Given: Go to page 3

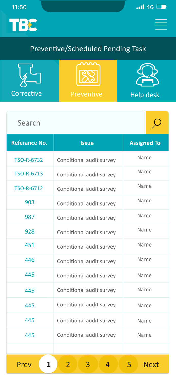Looking at the screenshot, I should pyautogui.click(x=88, y=364).
